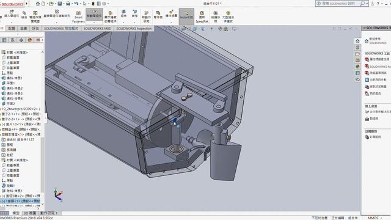Expand the manager tabs overflow chevron

click(x=42, y=40)
